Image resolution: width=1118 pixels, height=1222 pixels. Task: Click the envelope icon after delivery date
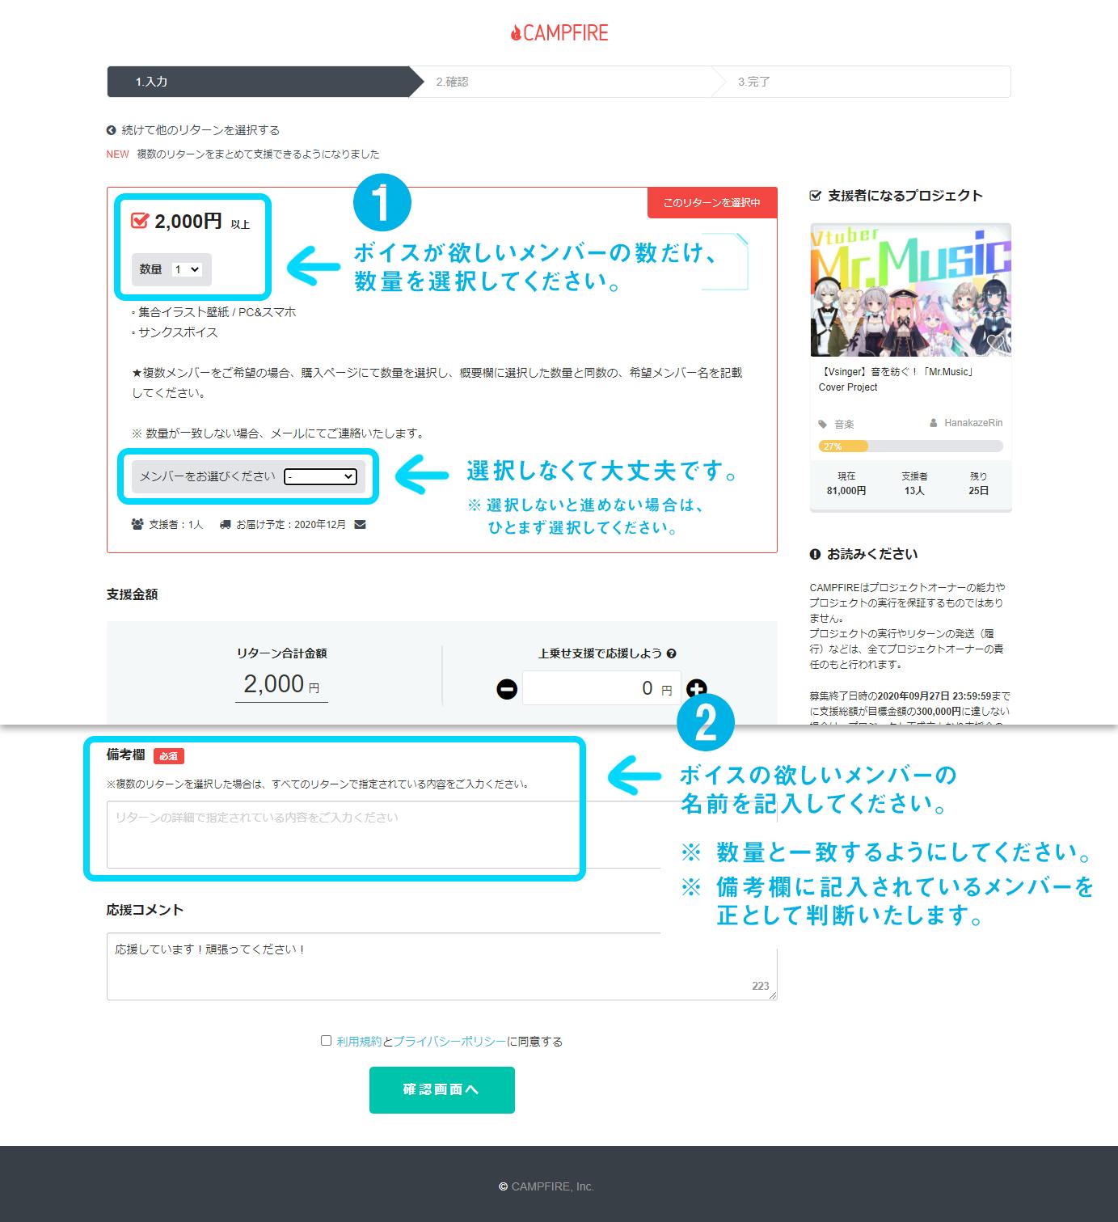point(361,524)
